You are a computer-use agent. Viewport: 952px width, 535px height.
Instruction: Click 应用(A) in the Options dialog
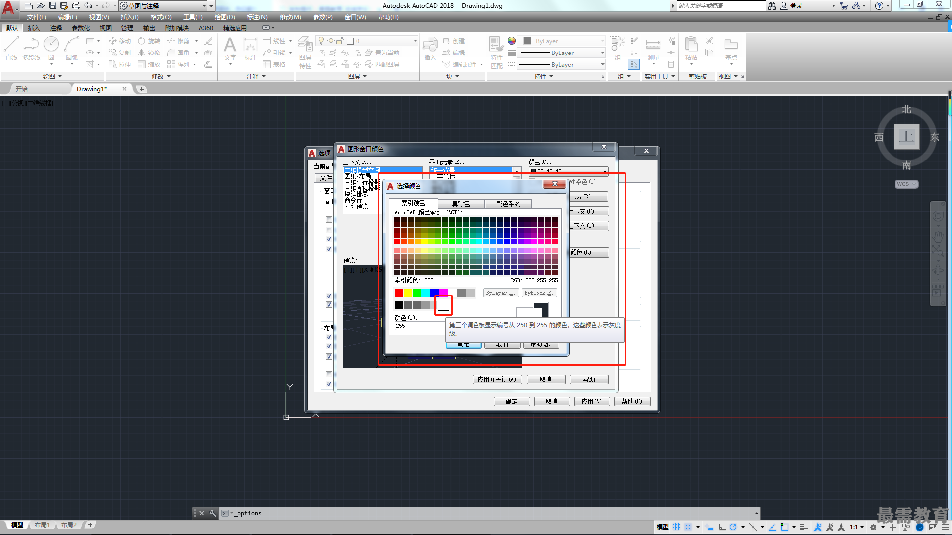coord(592,402)
